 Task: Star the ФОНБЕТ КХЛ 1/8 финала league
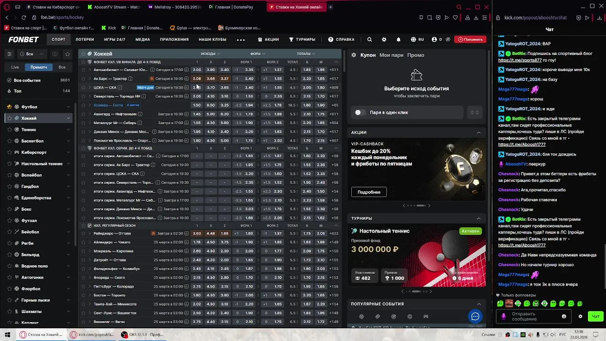(x=83, y=62)
